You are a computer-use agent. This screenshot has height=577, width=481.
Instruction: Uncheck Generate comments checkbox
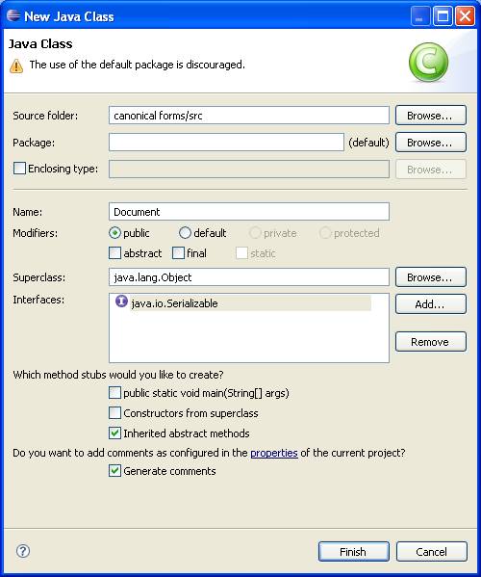coord(115,471)
